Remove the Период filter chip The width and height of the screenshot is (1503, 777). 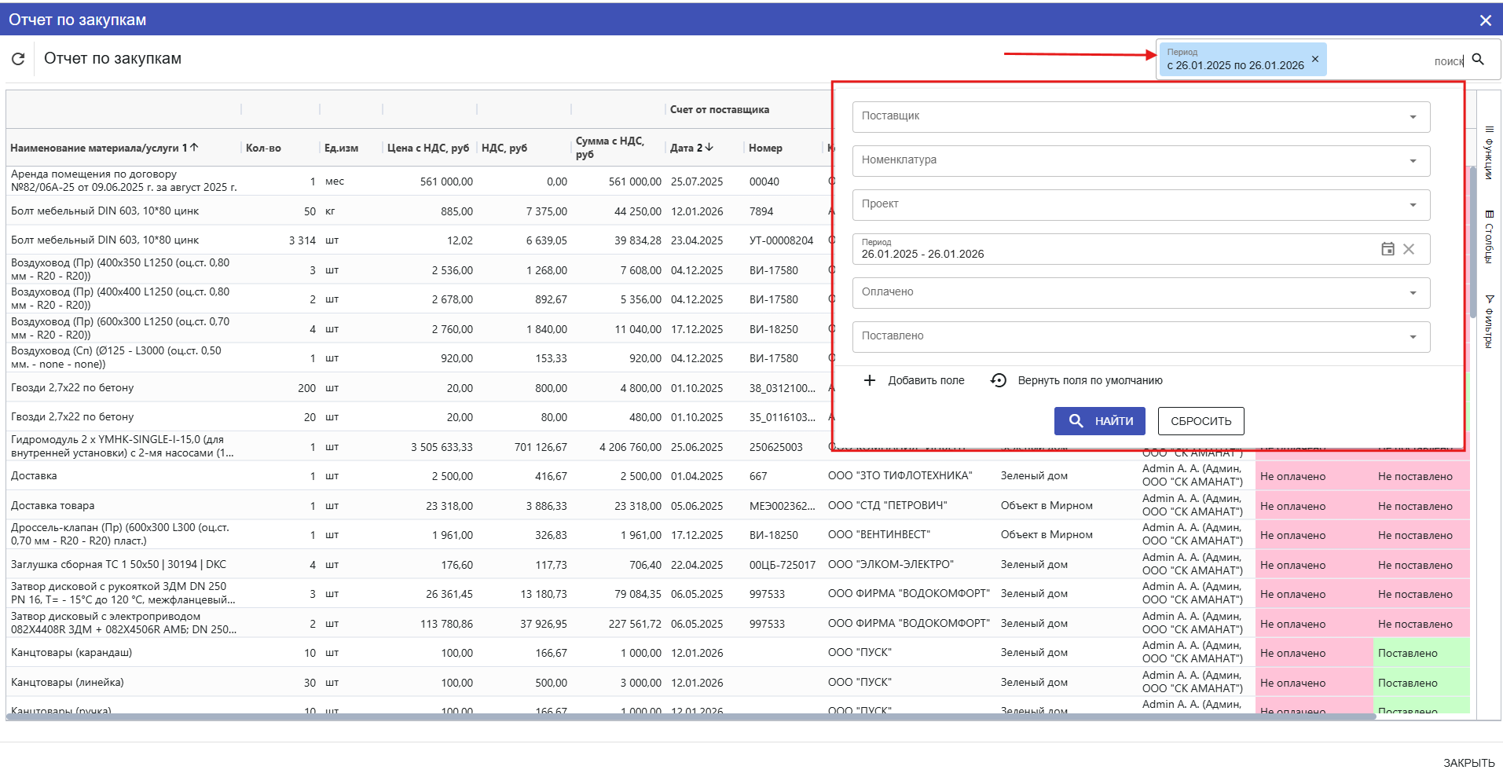(1315, 59)
